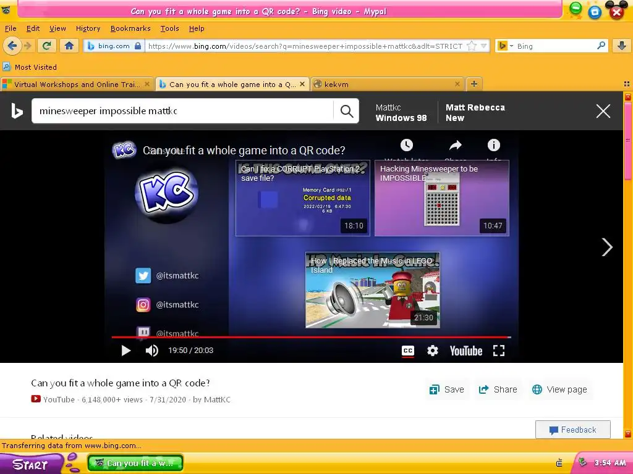Click the padlock site security icon
The height and width of the screenshot is (474, 633).
pos(138,46)
